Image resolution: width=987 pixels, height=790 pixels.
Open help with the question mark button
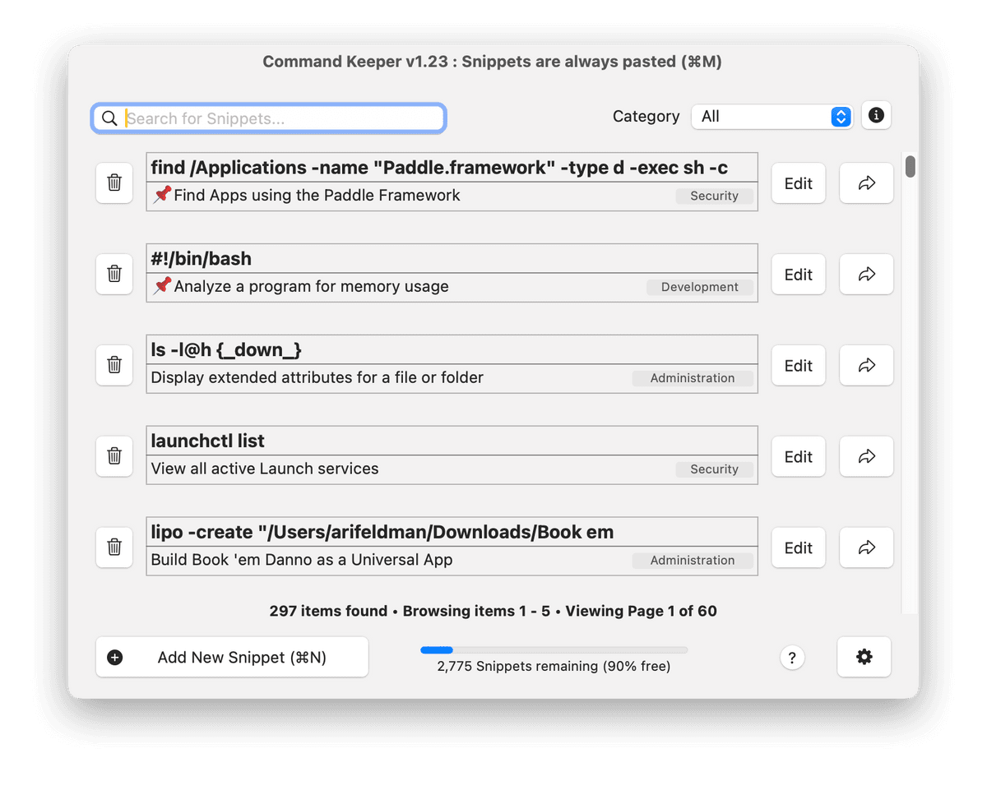pyautogui.click(x=791, y=658)
